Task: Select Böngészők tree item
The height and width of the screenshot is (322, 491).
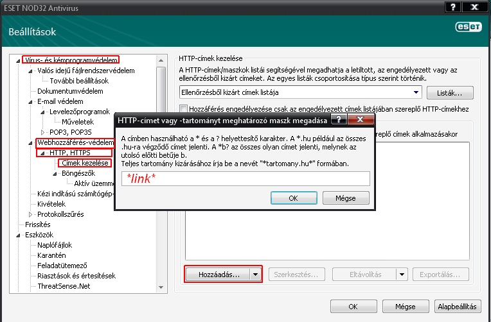Action: pos(78,173)
